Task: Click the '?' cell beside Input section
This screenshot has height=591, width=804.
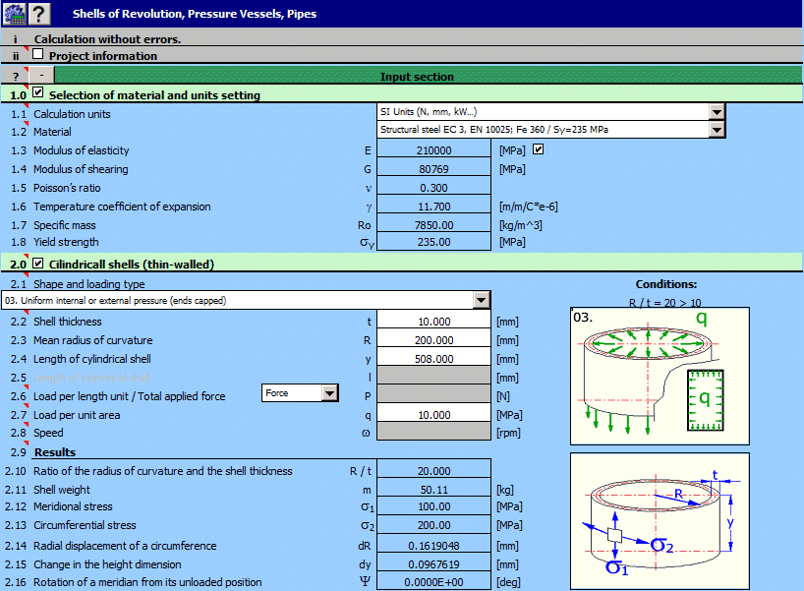Action: [16, 76]
